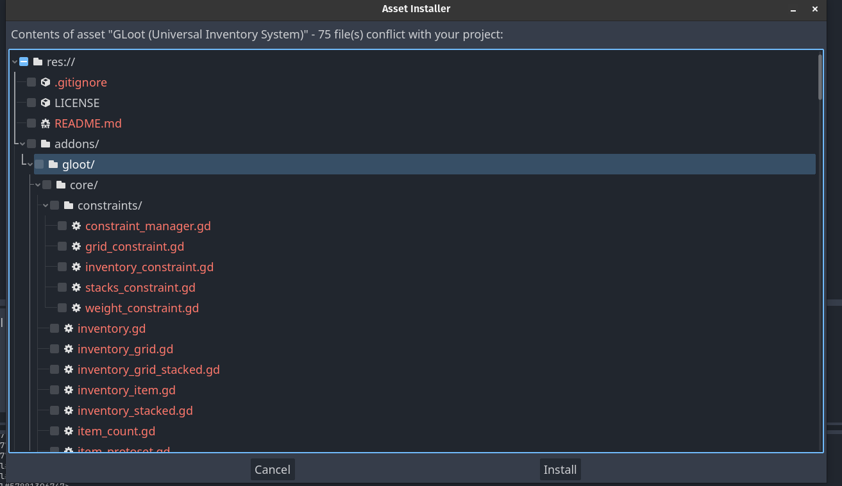
Task: Click the script icon for weight_constraint.gd
Action: point(76,308)
